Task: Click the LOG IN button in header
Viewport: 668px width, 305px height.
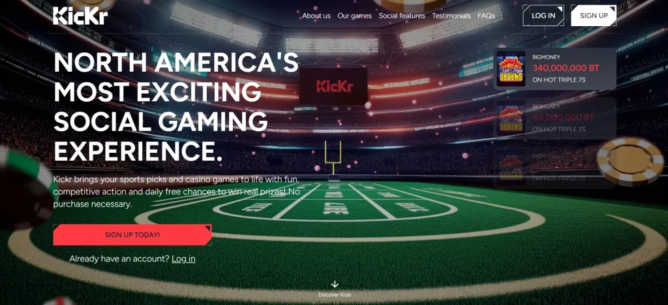Action: point(543,16)
